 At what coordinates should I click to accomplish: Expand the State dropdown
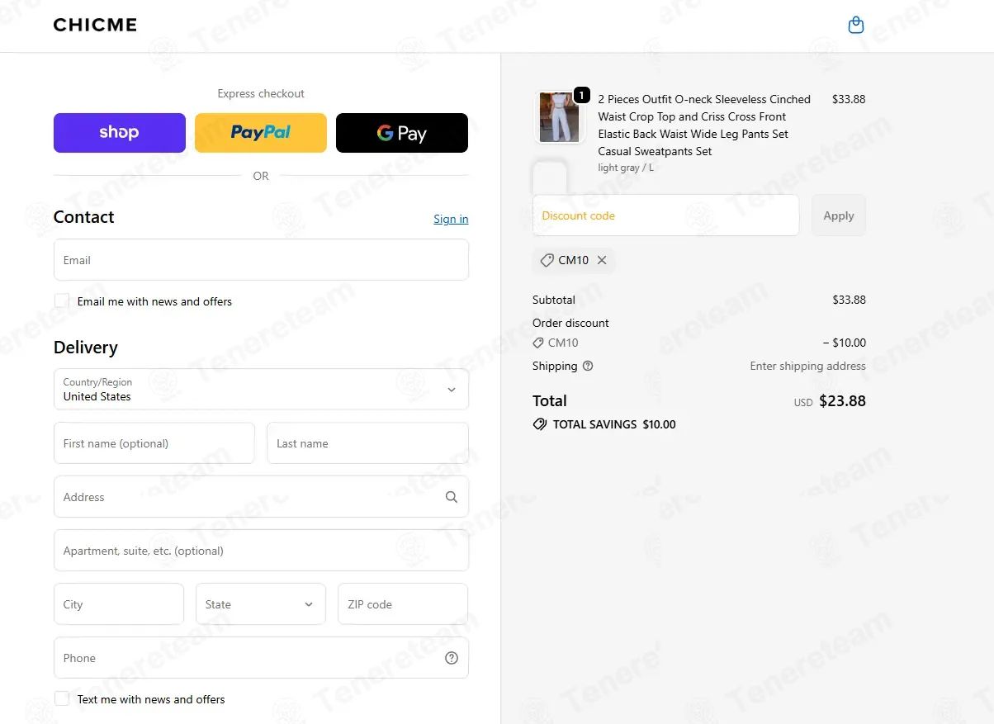261,604
